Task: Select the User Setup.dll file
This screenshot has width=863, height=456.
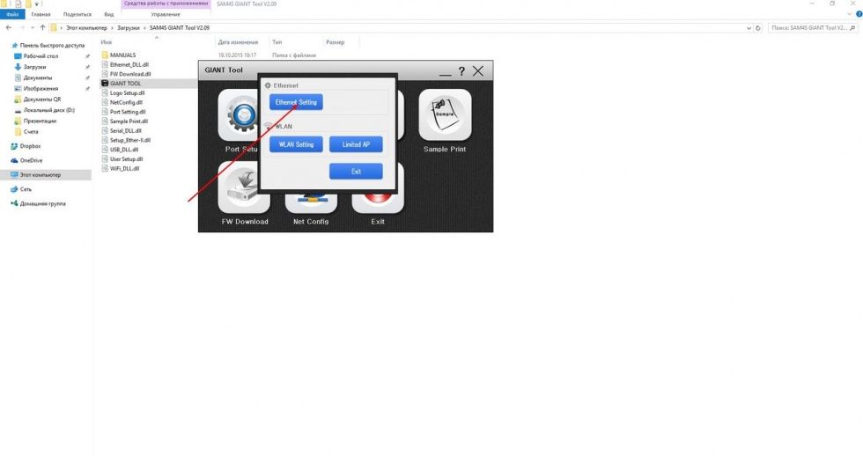Action: click(126, 159)
